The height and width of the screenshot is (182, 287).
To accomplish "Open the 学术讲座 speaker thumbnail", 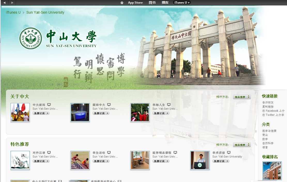I will pos(200,160).
